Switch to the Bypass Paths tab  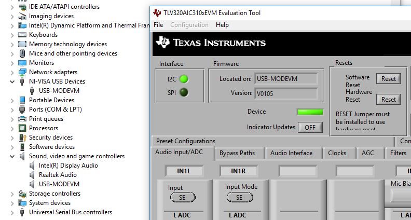(237, 153)
